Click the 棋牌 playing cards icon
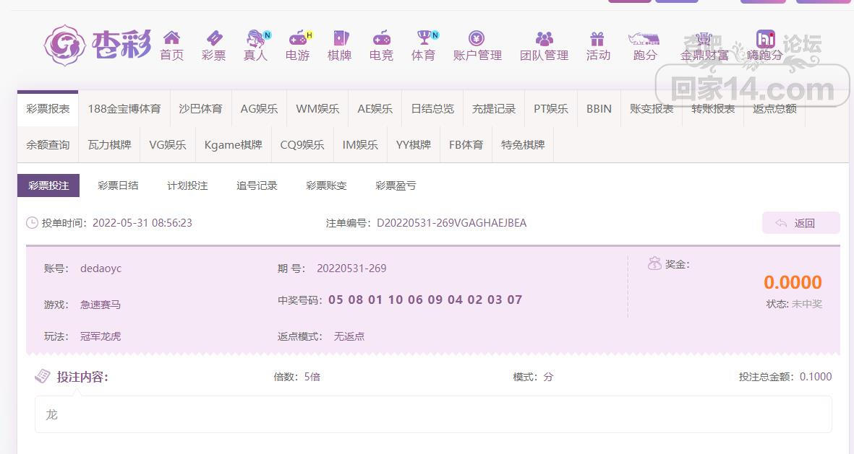Image resolution: width=854 pixels, height=454 pixels. pyautogui.click(x=339, y=38)
